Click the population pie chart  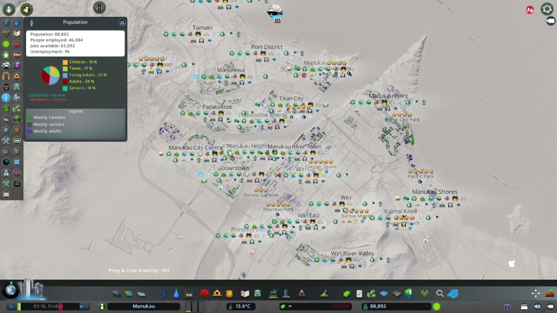(51, 76)
